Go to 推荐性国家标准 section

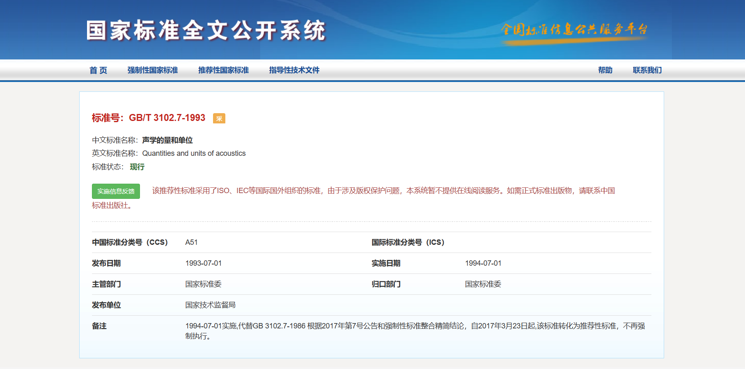pyautogui.click(x=223, y=70)
